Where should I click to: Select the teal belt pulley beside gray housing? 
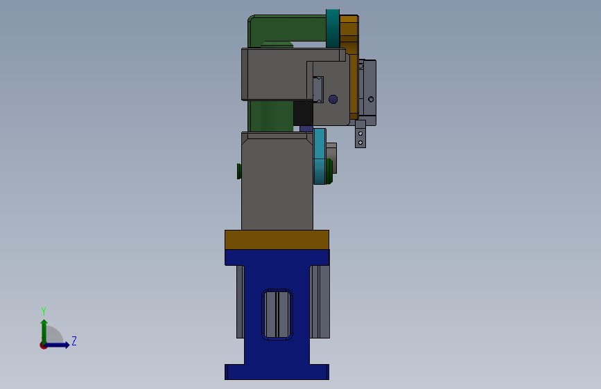point(320,156)
